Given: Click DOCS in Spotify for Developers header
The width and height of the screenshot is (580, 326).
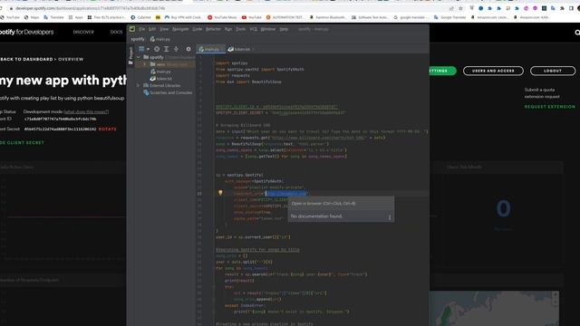Looking at the screenshot, I should [x=116, y=33].
